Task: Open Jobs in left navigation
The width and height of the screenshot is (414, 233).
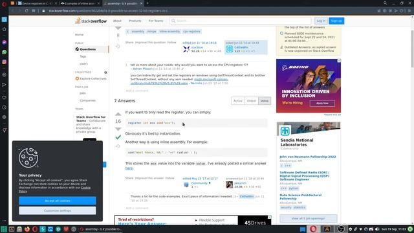Action: pos(82,93)
